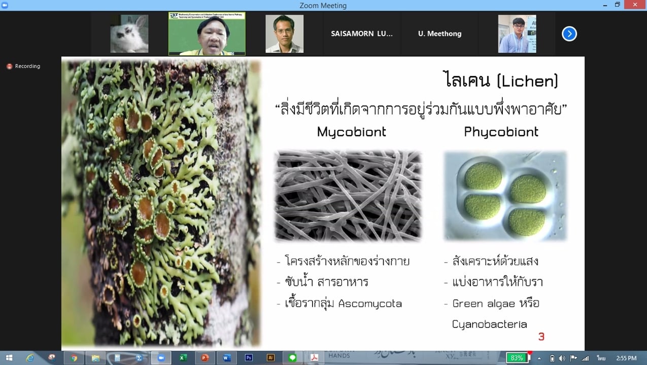Screen dimensions: 647x365
Task: Select the active speaker's video thumbnail
Action: [207, 34]
